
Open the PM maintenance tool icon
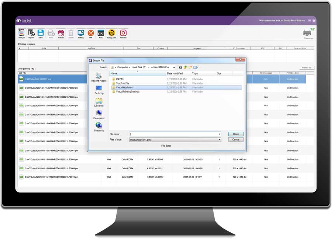point(91,33)
